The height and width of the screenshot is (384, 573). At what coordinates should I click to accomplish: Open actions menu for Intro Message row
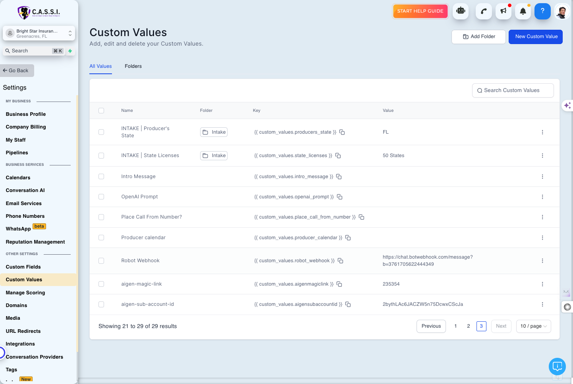(x=542, y=177)
